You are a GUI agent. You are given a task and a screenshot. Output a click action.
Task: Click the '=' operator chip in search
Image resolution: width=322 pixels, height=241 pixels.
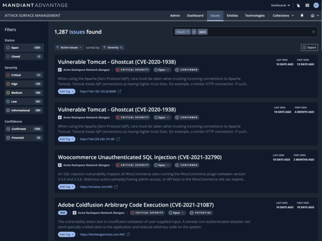(x=194, y=32)
